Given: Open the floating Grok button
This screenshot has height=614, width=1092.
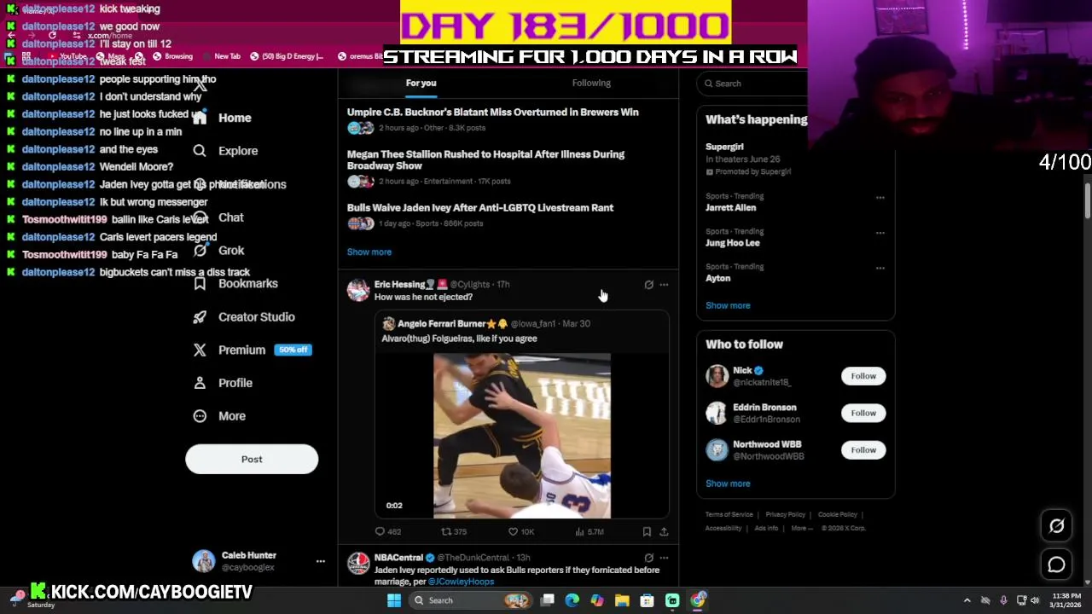Looking at the screenshot, I should point(1056,526).
